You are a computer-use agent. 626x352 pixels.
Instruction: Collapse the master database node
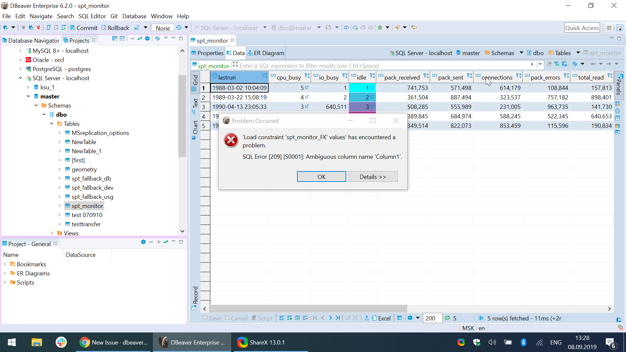pos(28,96)
